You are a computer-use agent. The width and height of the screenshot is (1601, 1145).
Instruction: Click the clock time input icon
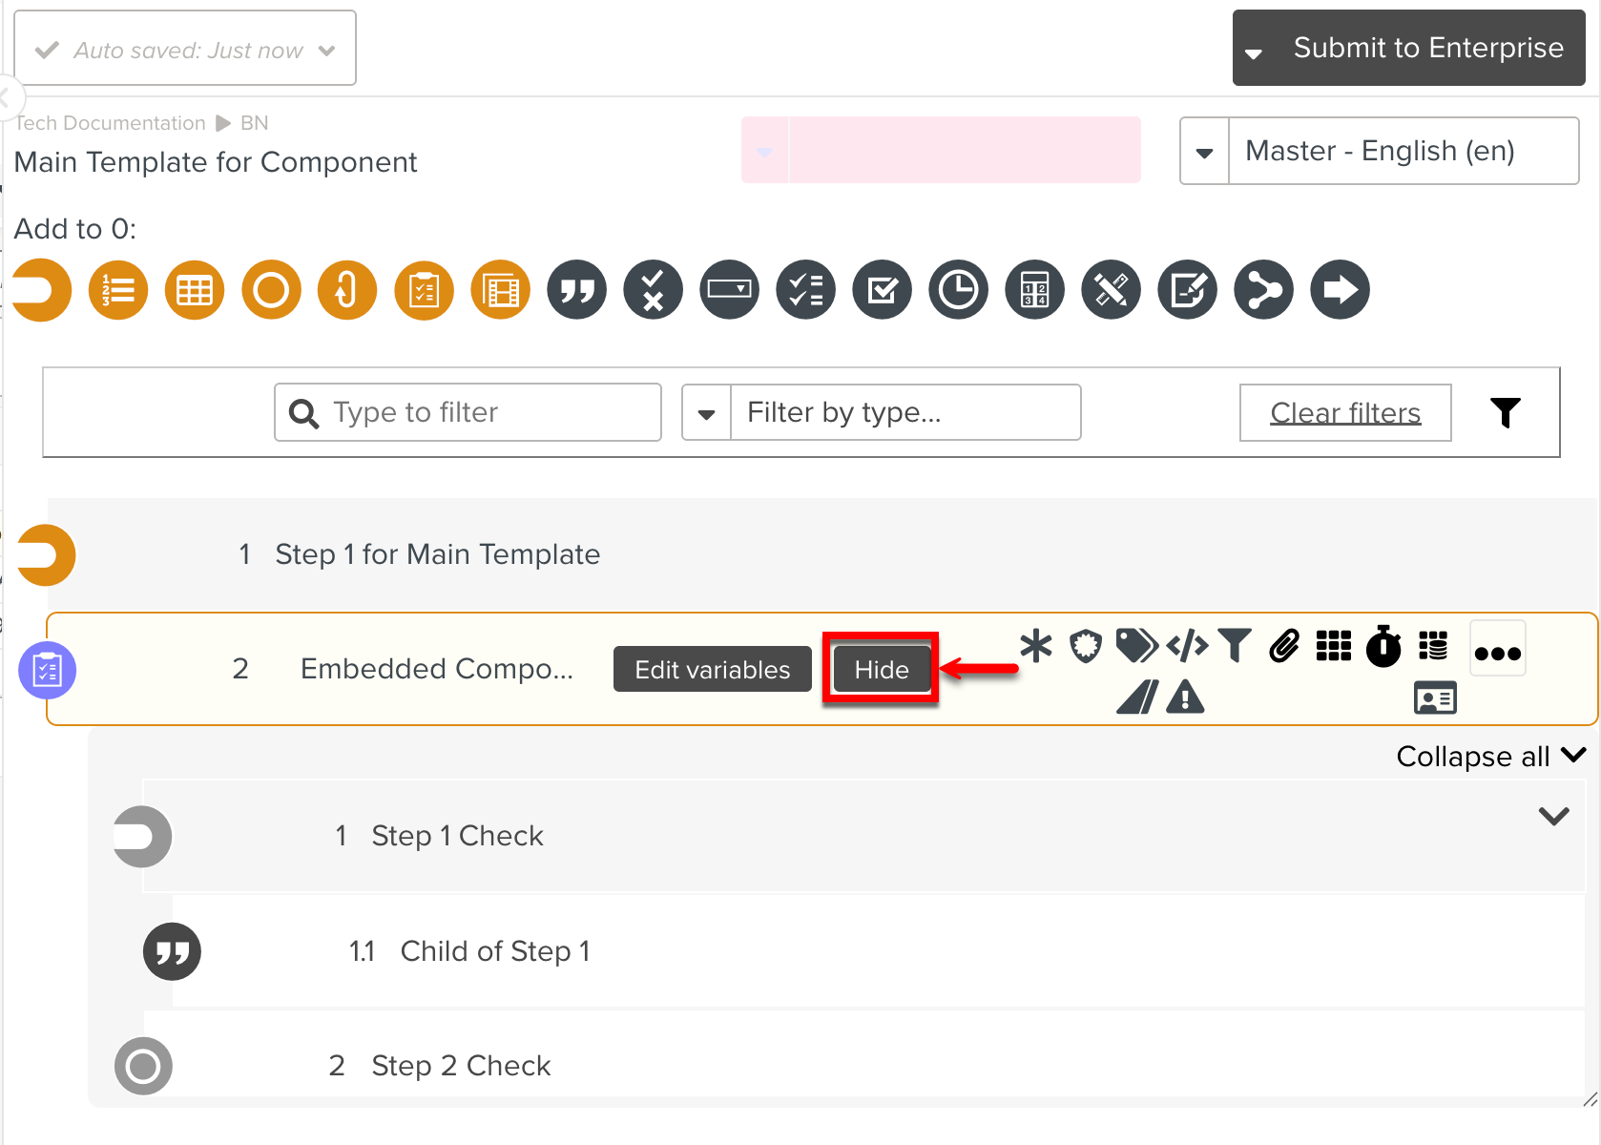pyautogui.click(x=958, y=290)
